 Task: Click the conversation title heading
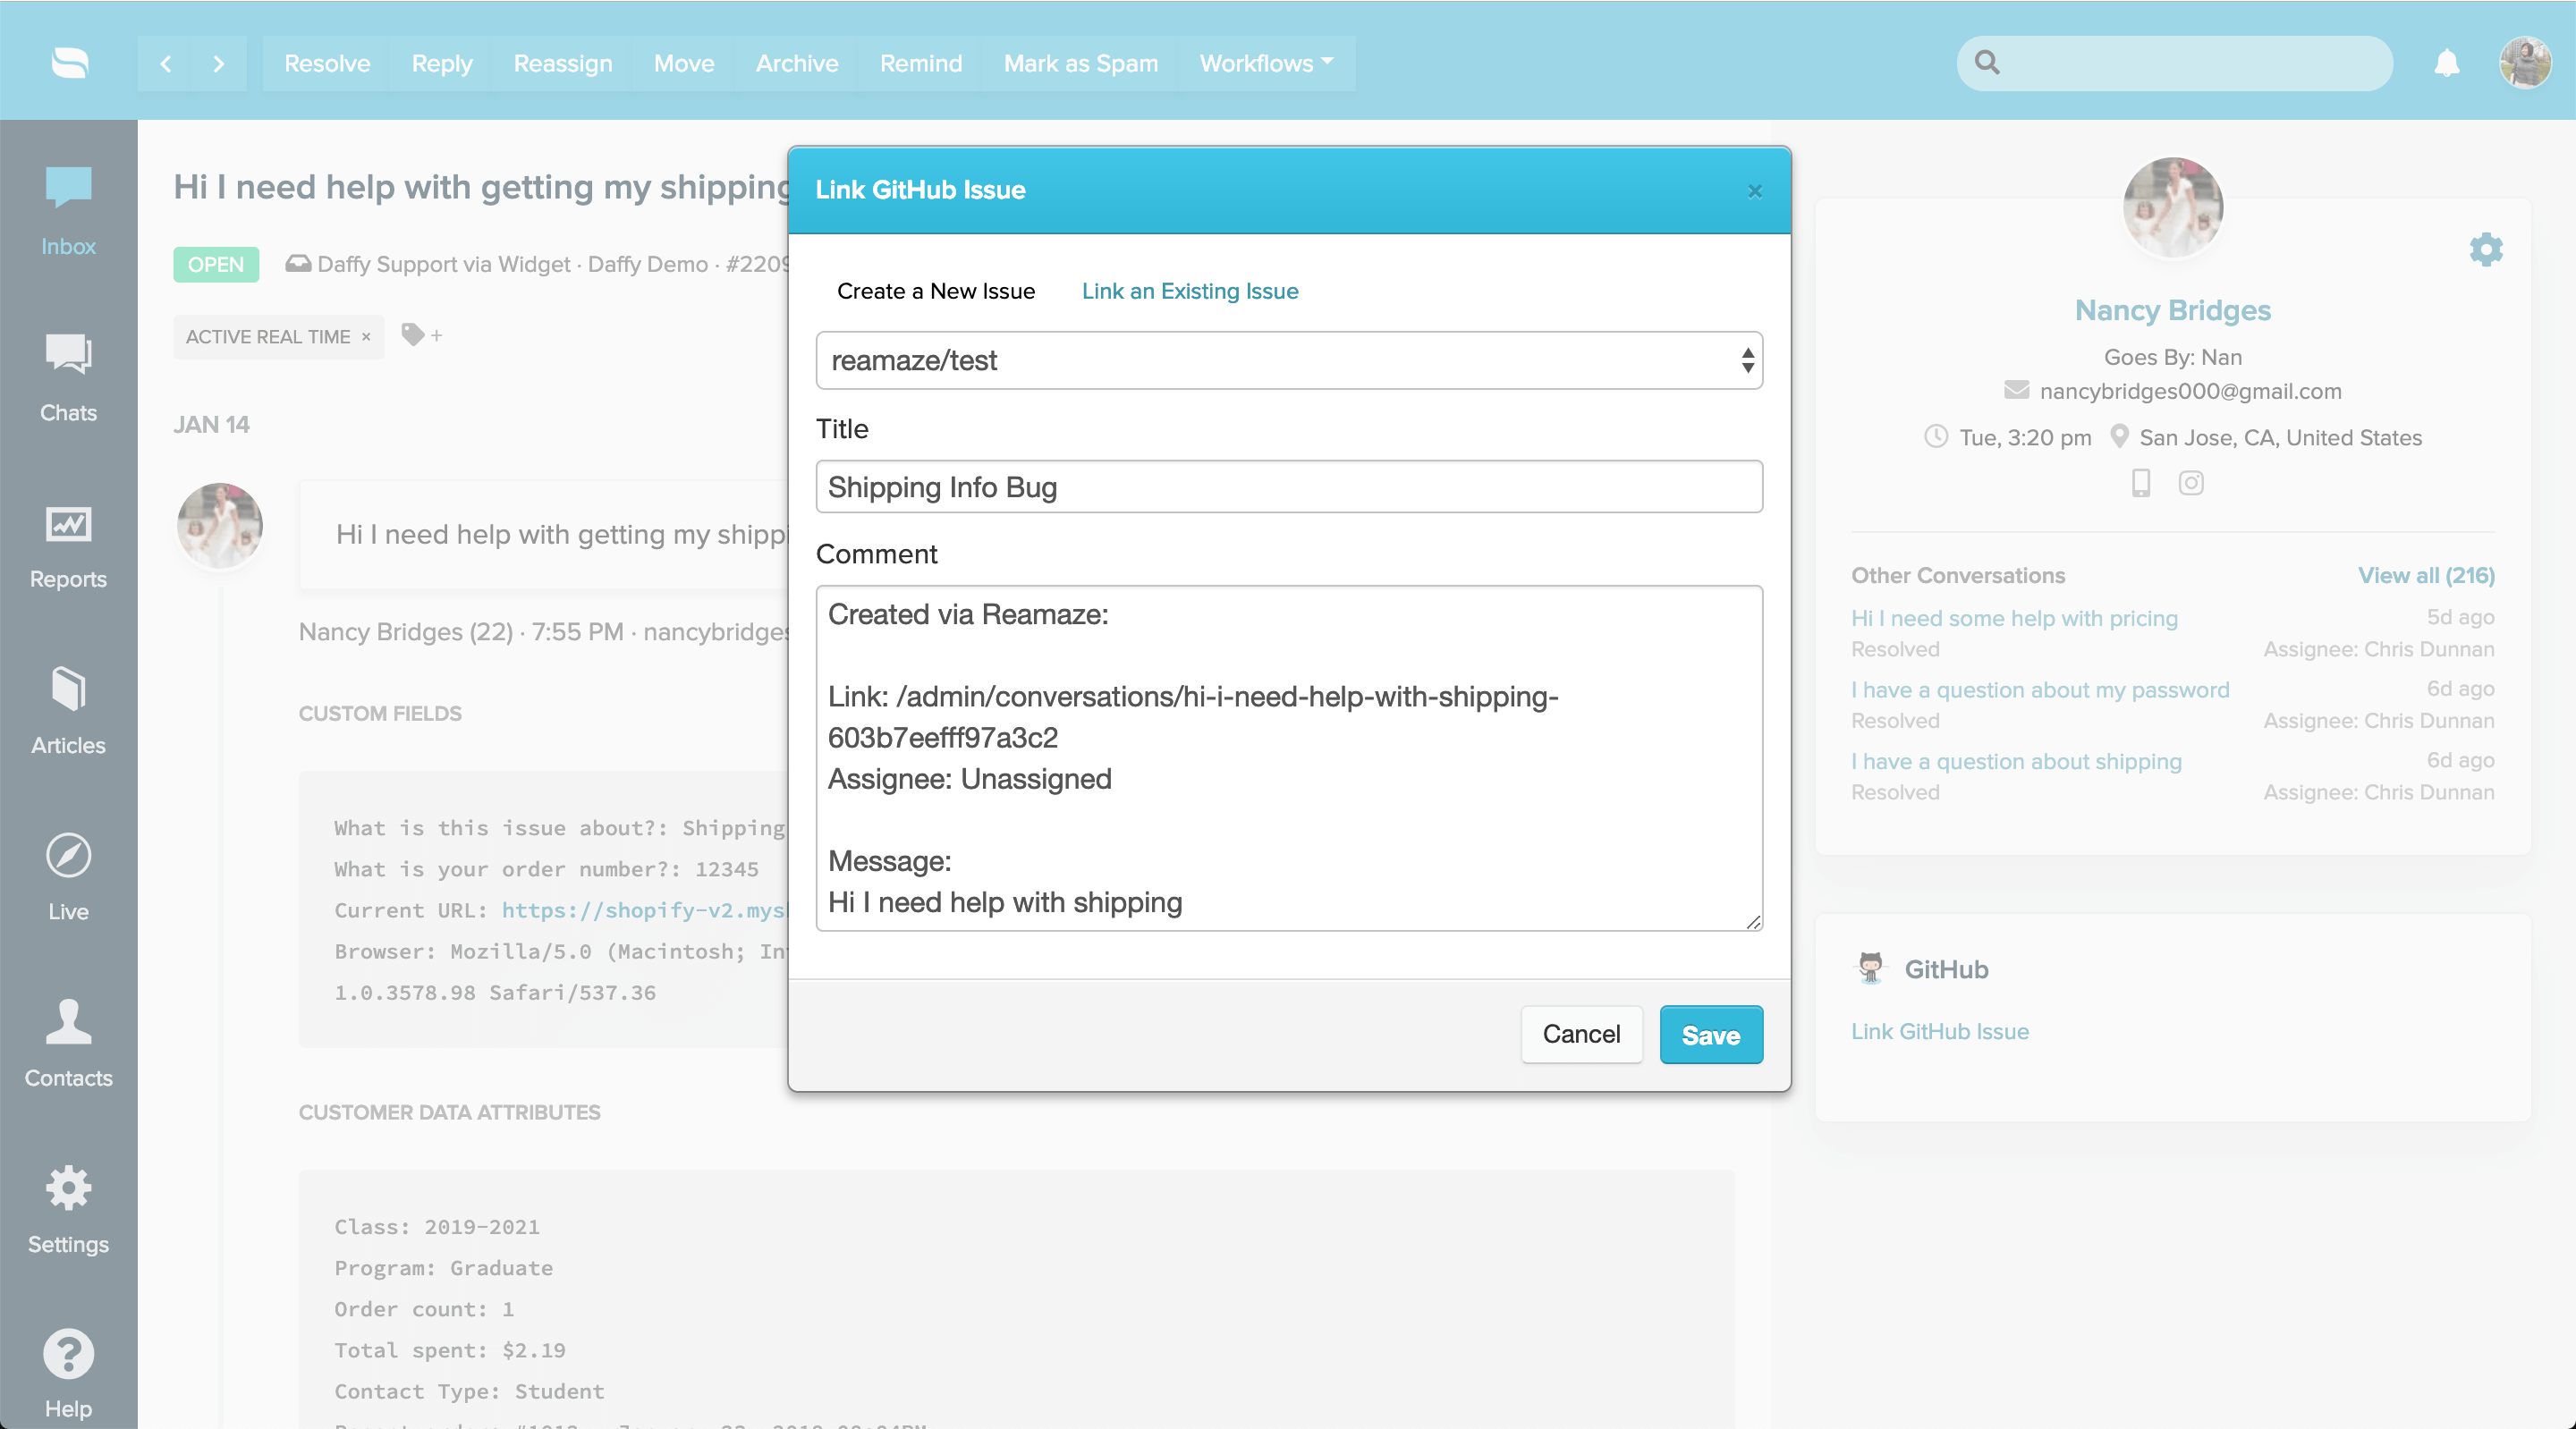pyautogui.click(x=481, y=187)
